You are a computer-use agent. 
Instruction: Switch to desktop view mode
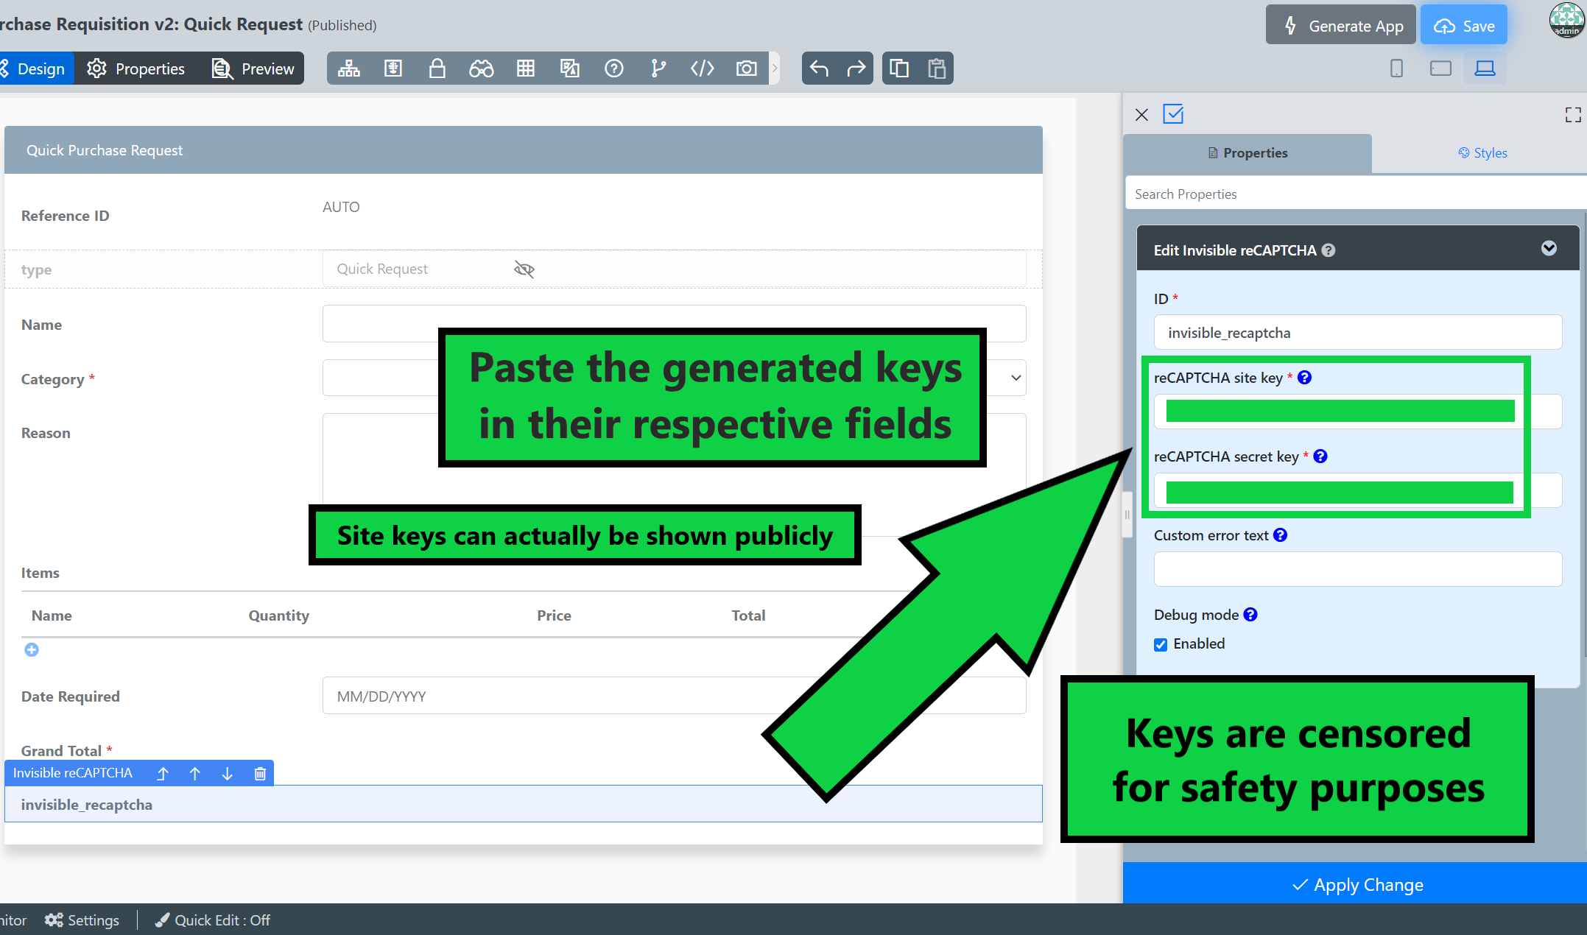click(1485, 68)
